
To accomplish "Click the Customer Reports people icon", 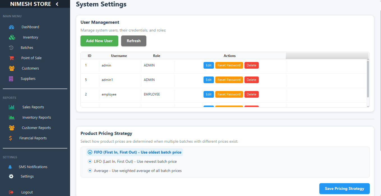I will (x=11, y=128).
